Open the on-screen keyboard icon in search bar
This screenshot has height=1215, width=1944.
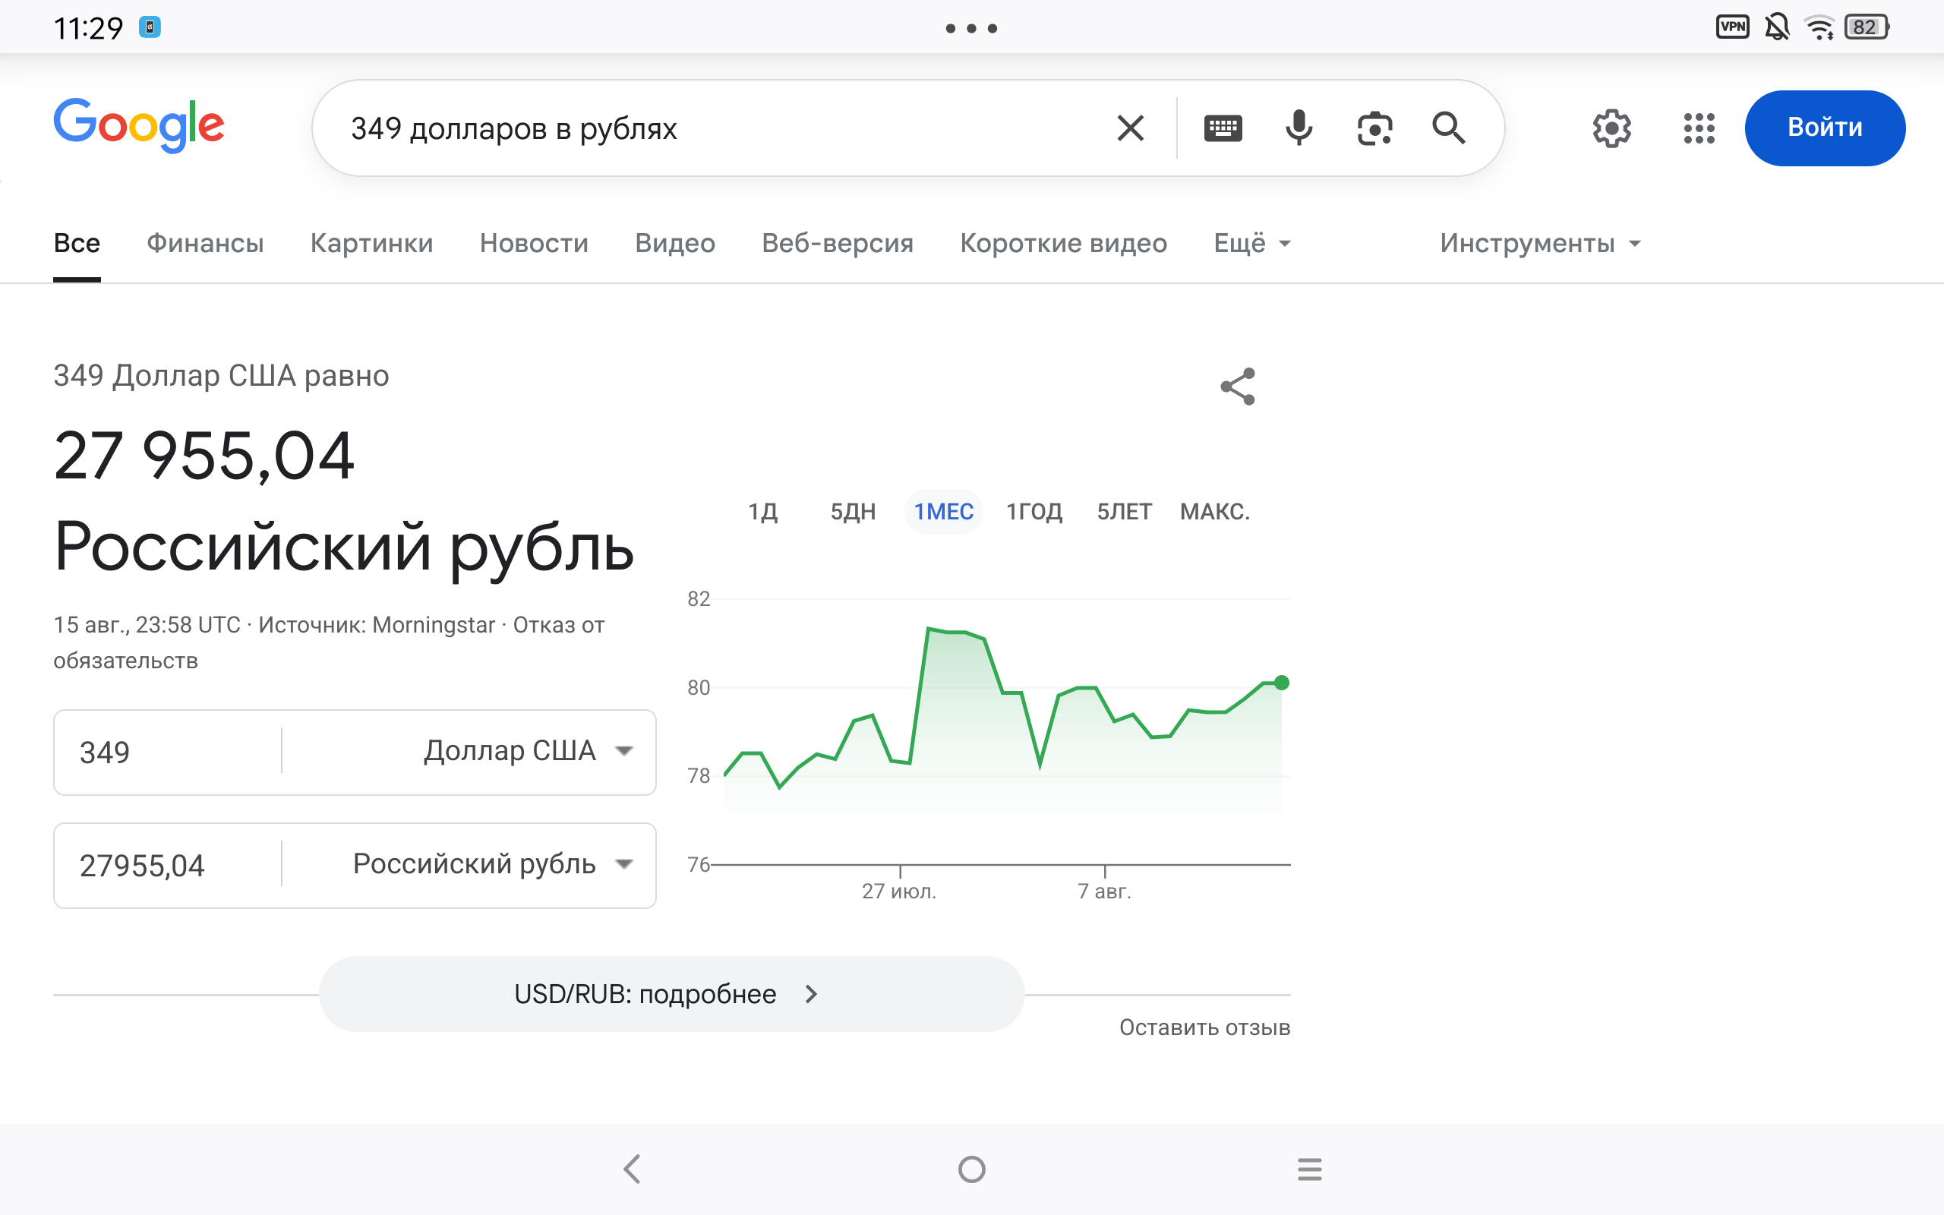(x=1223, y=128)
